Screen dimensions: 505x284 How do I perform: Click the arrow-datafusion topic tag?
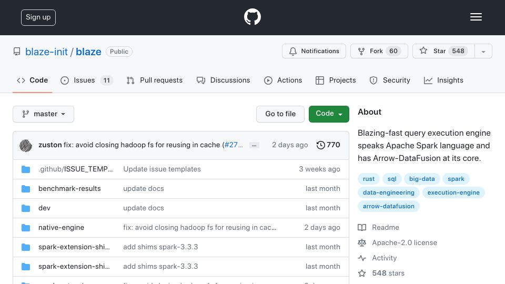[389, 206]
